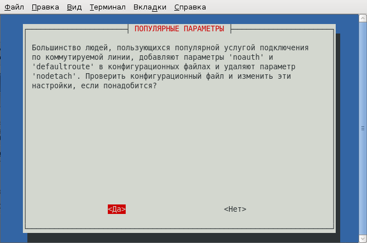Open the Справка menu
The image size is (367, 243).
[190, 7]
